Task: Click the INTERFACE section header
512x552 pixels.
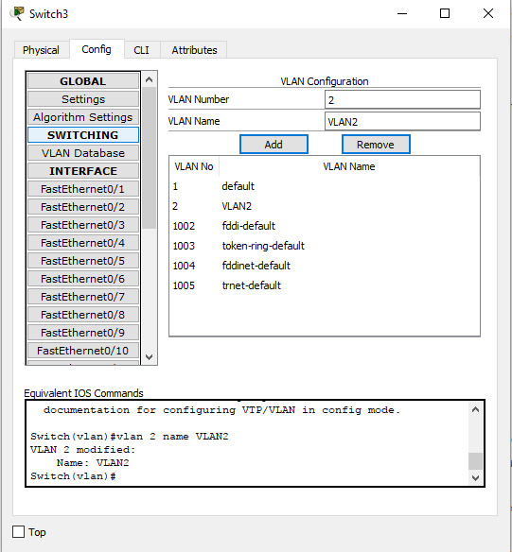Action: [83, 171]
